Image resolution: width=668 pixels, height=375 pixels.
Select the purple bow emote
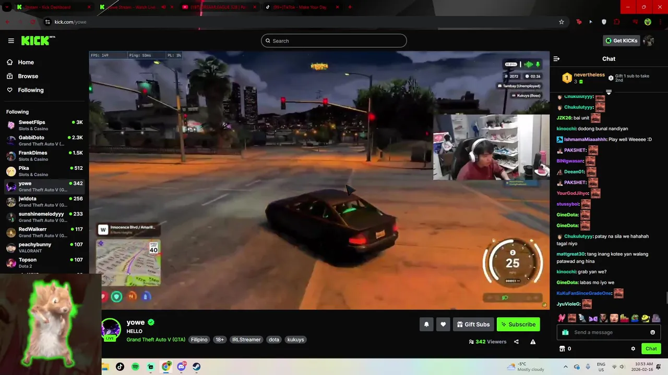click(x=593, y=318)
